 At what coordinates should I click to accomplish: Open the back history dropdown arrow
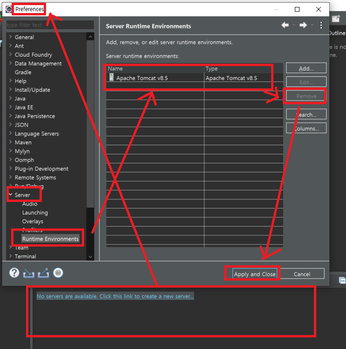pos(294,25)
